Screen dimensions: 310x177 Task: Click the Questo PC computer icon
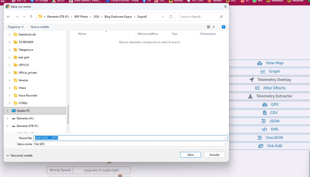[x=13, y=111]
